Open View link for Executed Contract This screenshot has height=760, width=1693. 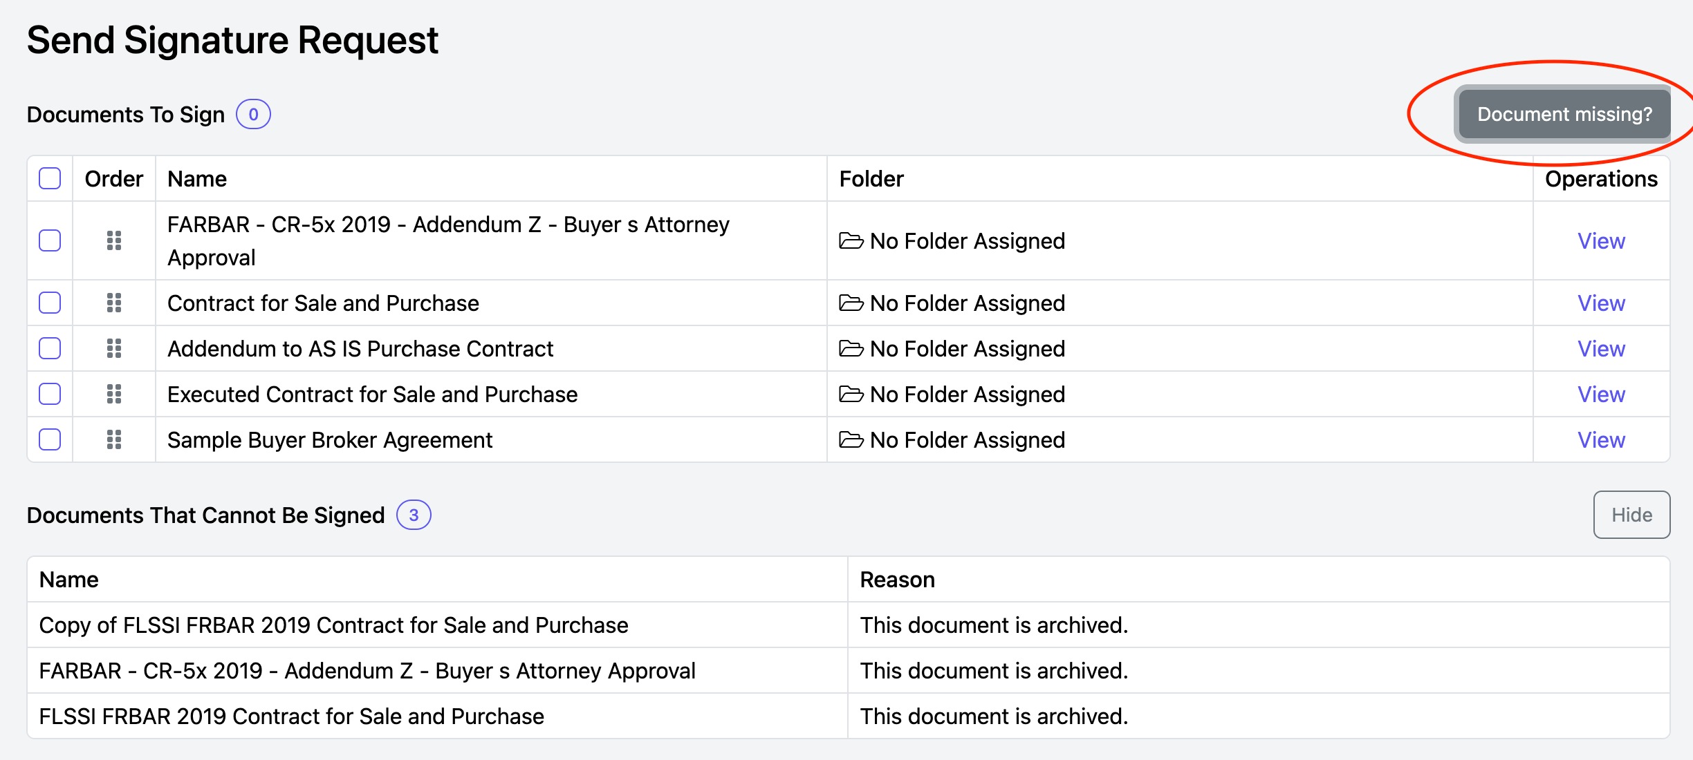tap(1601, 395)
